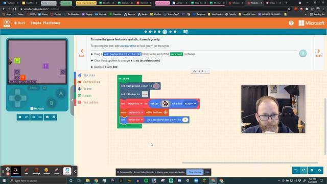Advance to the Next tutorial instruction
Image resolution: width=327 pixels, height=184 pixels.
pos(318,53)
